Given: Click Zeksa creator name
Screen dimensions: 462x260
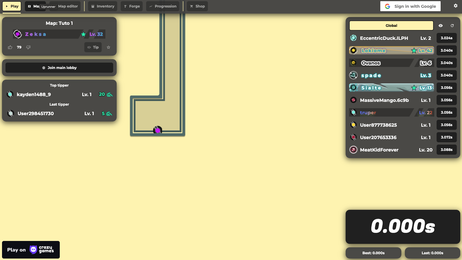Looking at the screenshot, I should pos(36,34).
